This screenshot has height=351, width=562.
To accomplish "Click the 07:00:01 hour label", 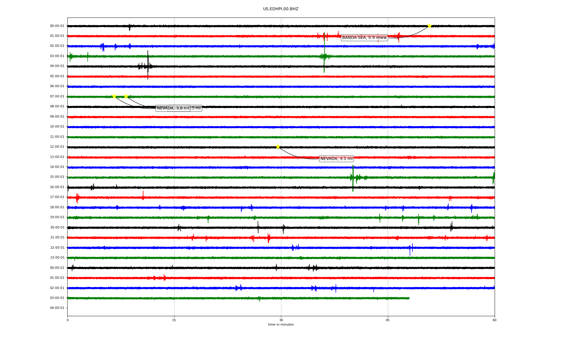I will coord(57,97).
